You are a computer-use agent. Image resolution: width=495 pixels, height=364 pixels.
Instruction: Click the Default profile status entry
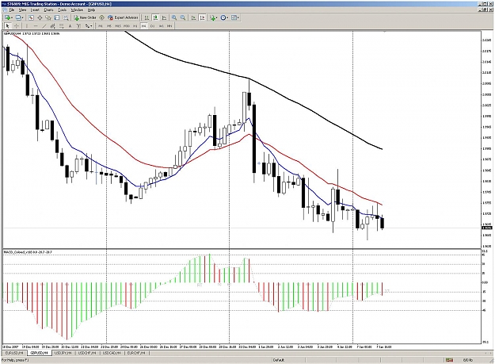[x=279, y=360]
